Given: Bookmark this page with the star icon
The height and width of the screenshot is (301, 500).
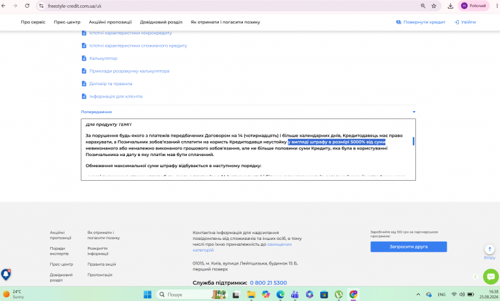Looking at the screenshot, I should (434, 6).
